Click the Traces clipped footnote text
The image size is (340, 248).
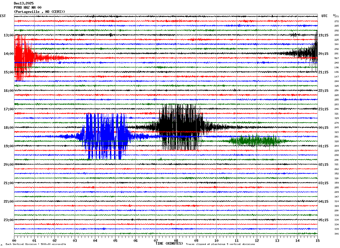coord(220,244)
